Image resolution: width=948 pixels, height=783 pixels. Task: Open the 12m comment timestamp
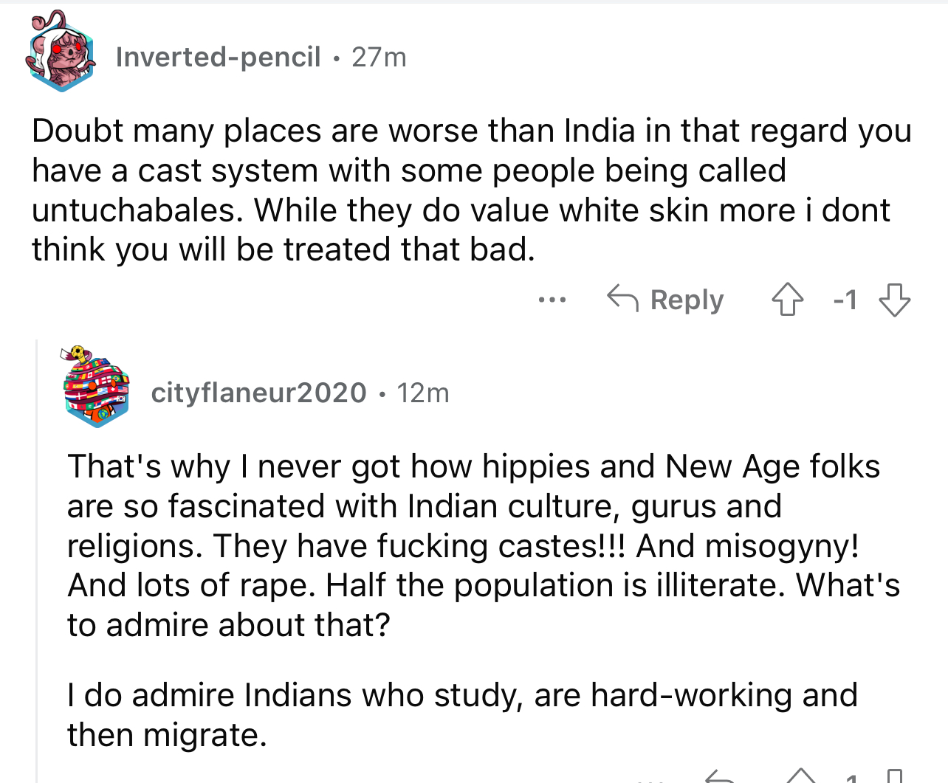(x=423, y=393)
